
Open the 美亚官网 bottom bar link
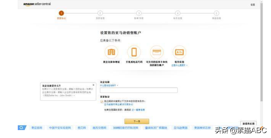37,128
